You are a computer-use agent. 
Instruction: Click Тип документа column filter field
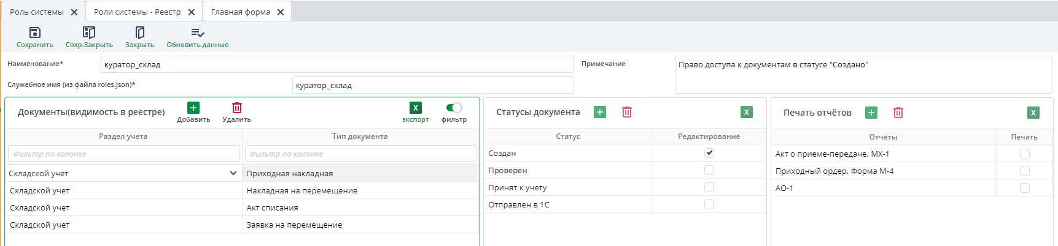coord(360,154)
